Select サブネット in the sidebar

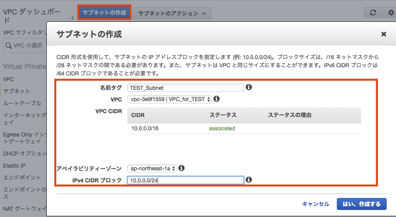point(16,91)
